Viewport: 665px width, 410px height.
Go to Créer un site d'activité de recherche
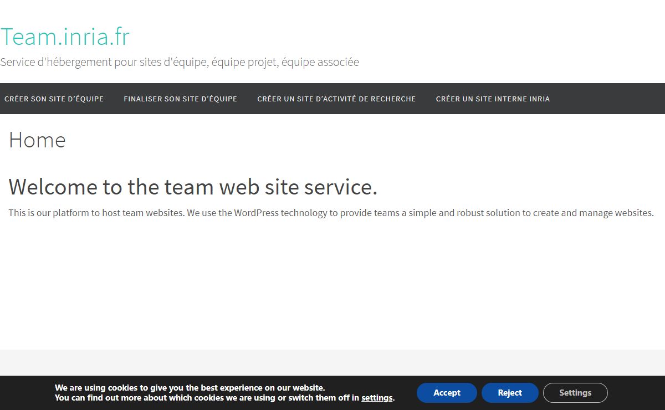(x=336, y=99)
